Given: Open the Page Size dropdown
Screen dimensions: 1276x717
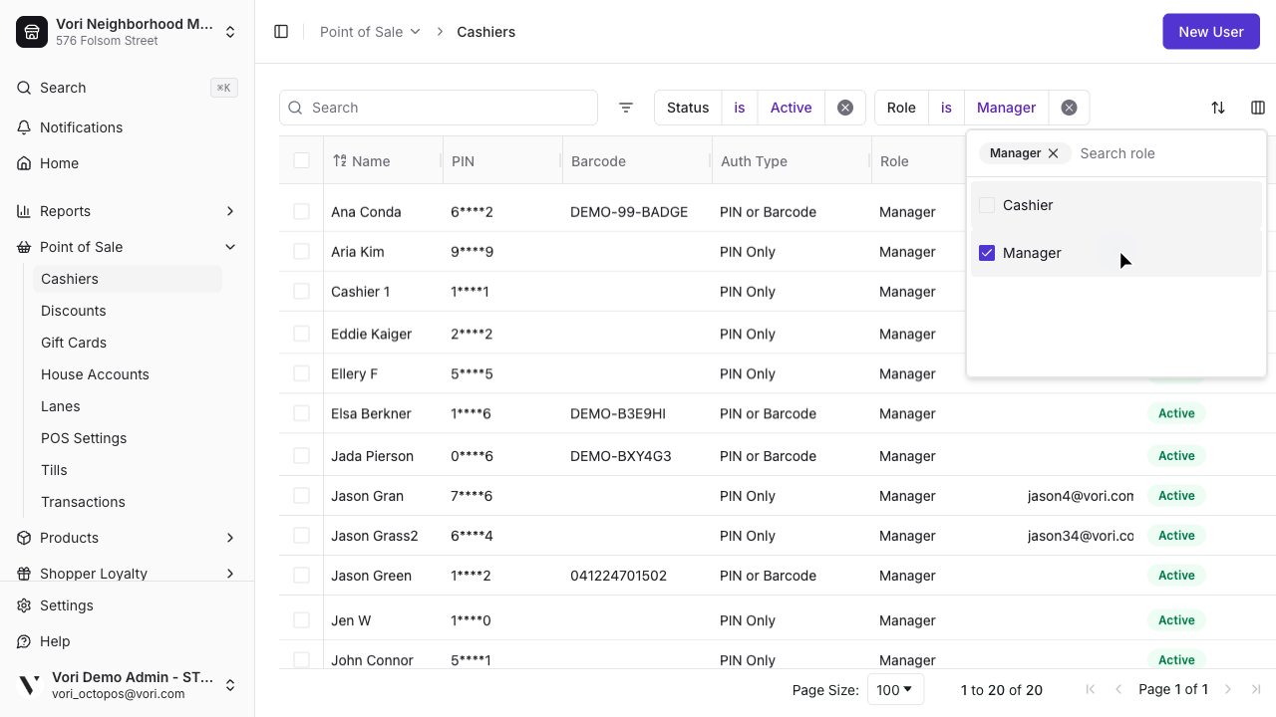Looking at the screenshot, I should (x=894, y=689).
